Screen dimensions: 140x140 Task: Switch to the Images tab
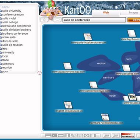click(134, 13)
